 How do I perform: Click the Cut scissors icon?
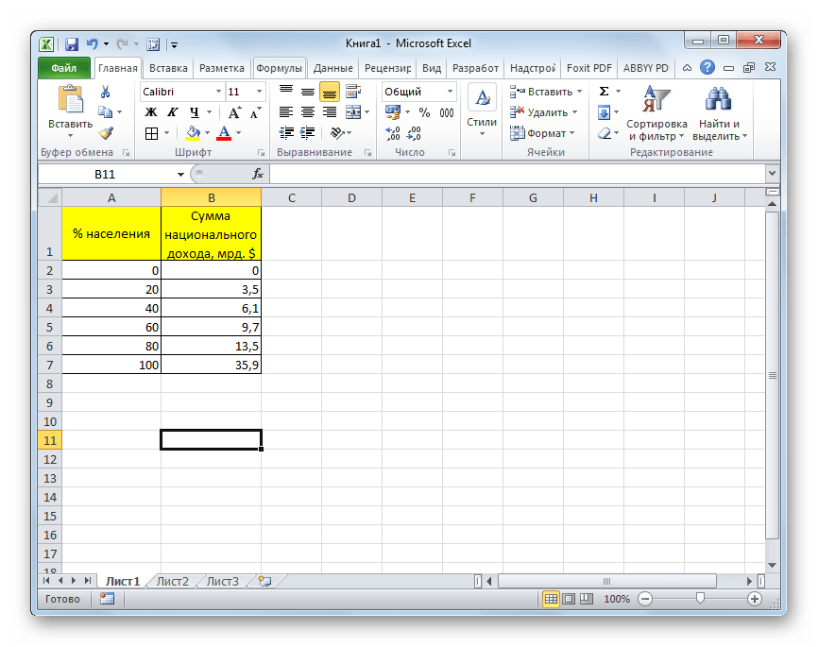coord(106,92)
